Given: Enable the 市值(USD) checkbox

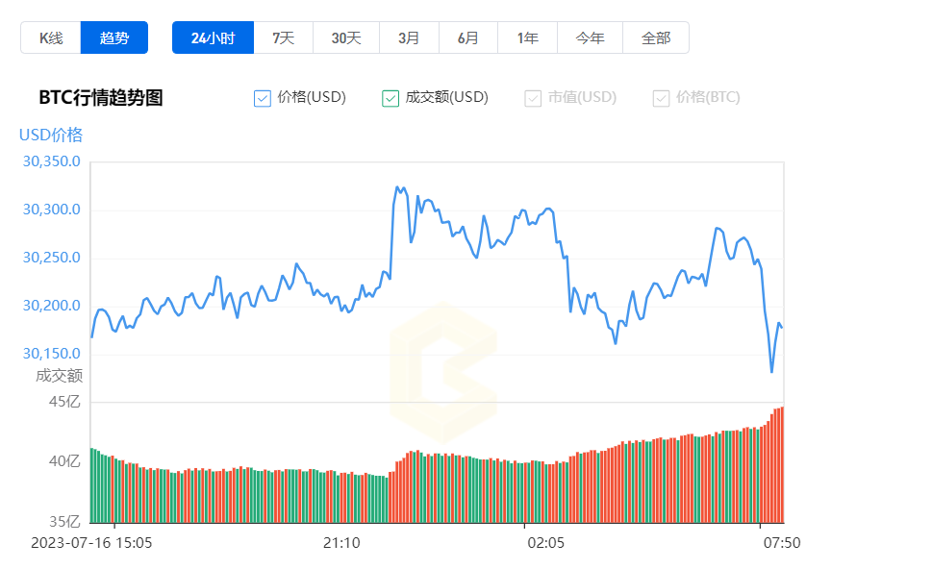Looking at the screenshot, I should click(533, 97).
